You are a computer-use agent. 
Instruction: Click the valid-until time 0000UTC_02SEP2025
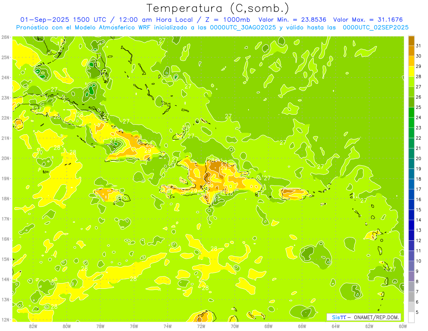click(376, 27)
